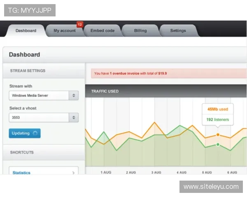Click the 45Mb used tooltip text
247x197 pixels.
coord(218,110)
